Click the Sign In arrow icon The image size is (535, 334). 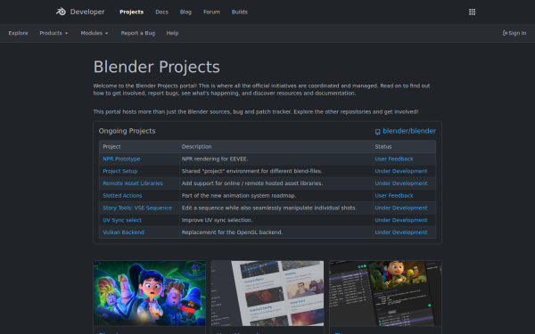coord(505,33)
